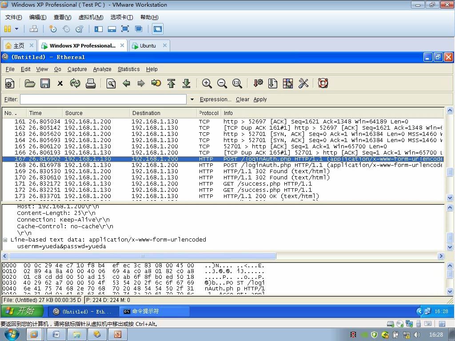Screen dimensions: 455x341
Task: Click in the Filter text field
Action: coord(103,99)
